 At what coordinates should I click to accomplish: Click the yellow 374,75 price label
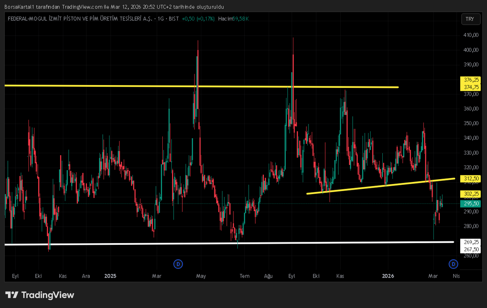tap(470, 87)
